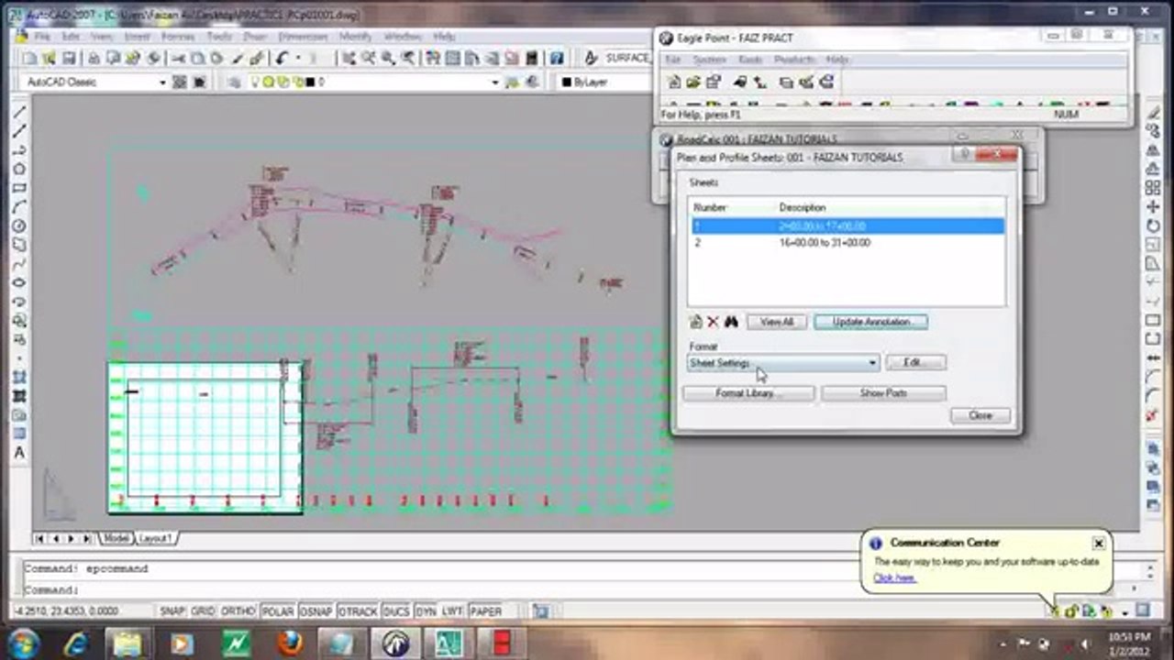The height and width of the screenshot is (660, 1174).
Task: Open the Eagle Point Products menu
Action: 794,60
